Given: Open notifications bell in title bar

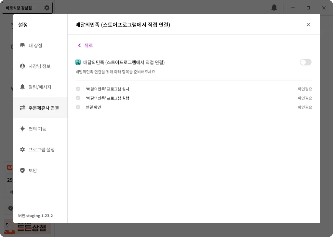Looking at the screenshot, I should [x=274, y=8].
